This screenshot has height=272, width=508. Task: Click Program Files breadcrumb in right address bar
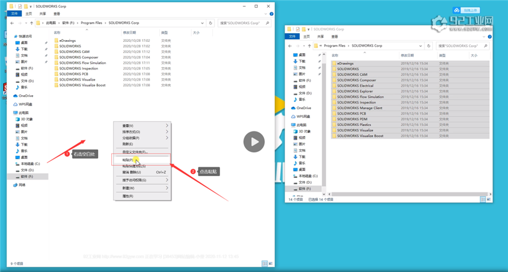(335, 46)
